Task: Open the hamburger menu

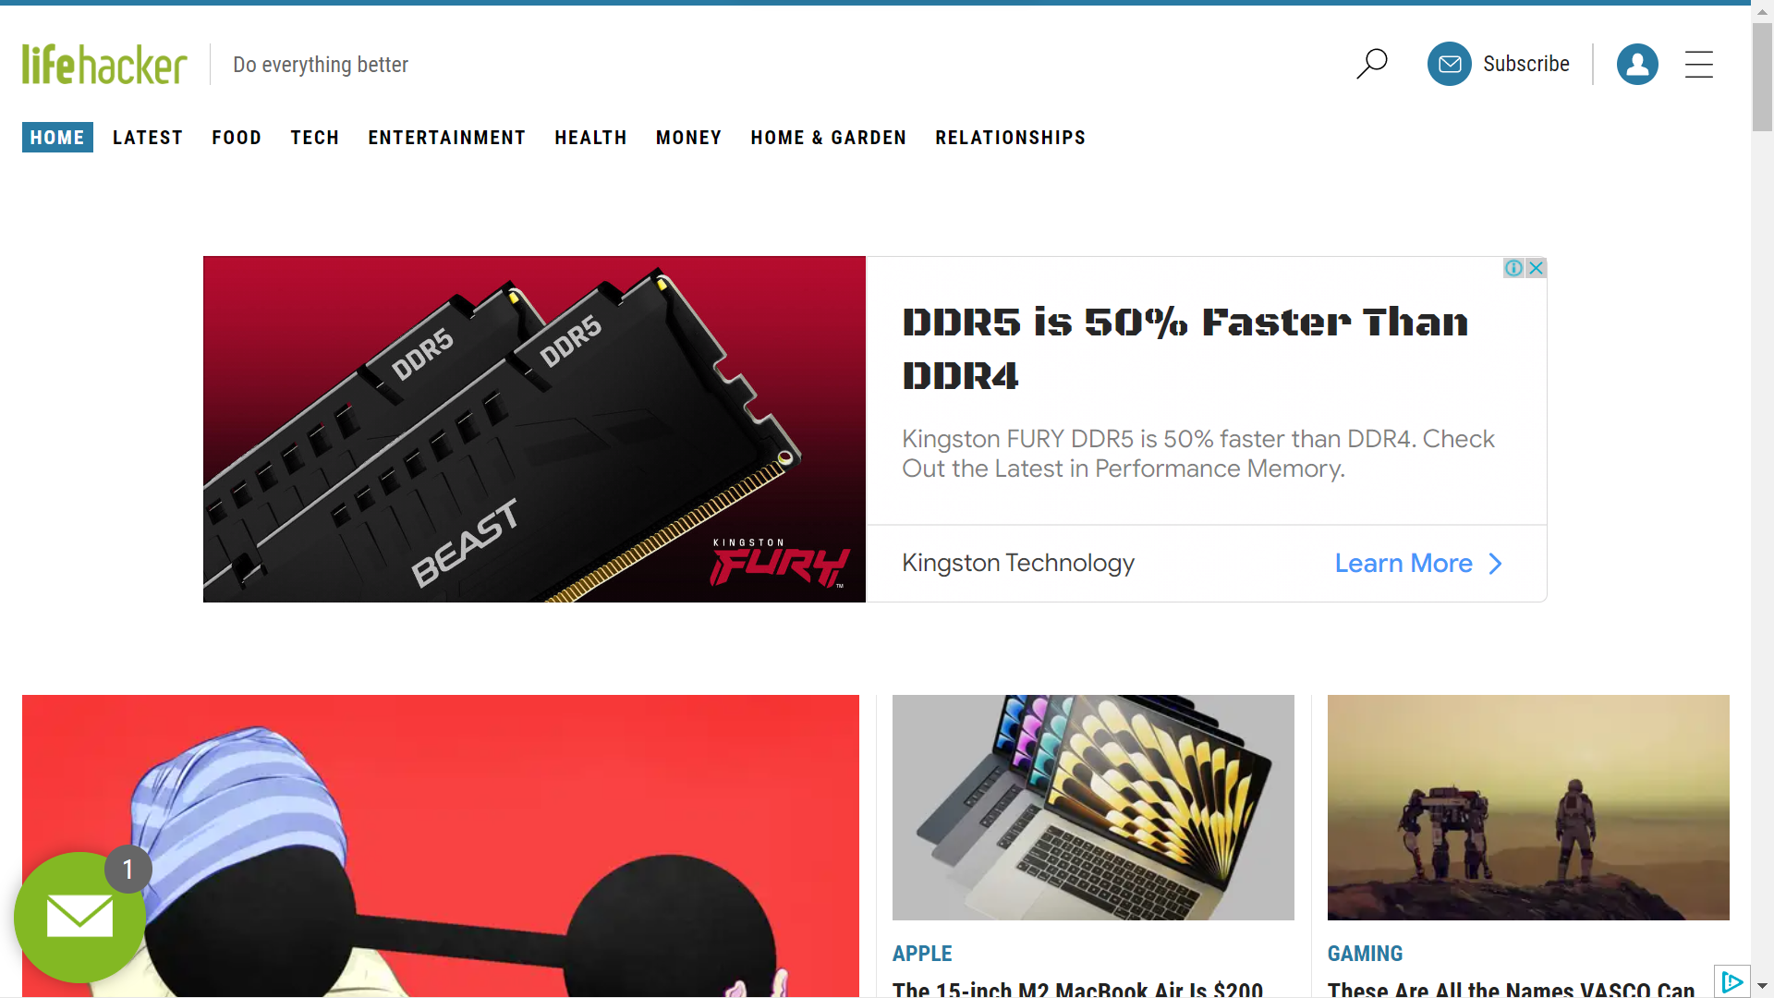Action: [x=1698, y=64]
